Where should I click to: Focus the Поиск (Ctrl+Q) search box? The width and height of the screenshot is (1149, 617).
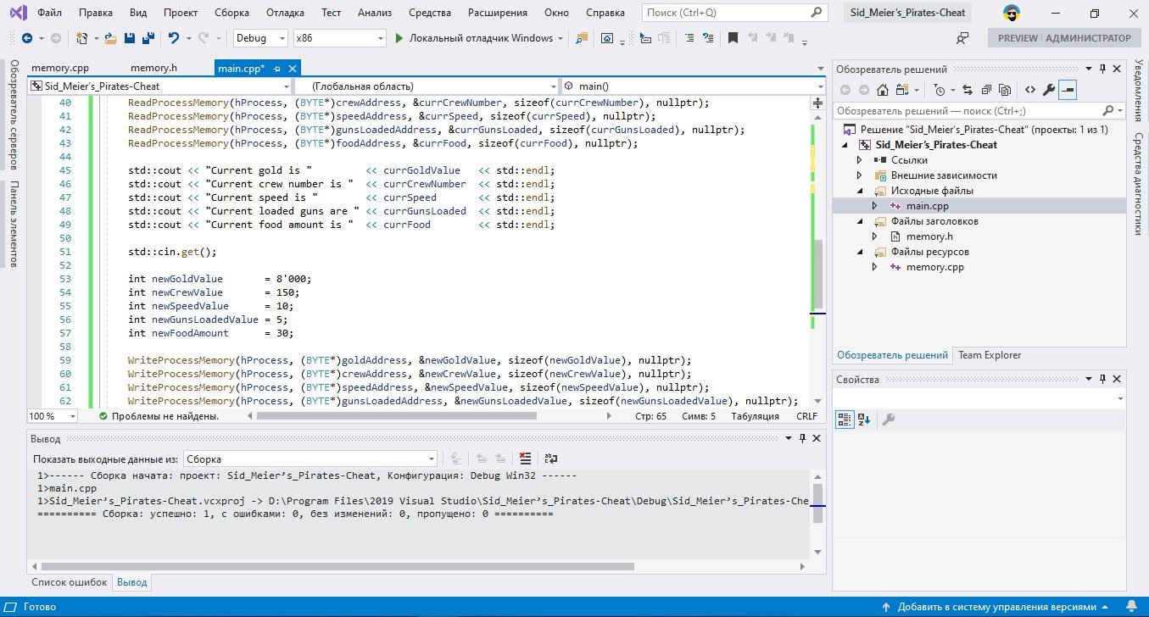[x=735, y=13]
